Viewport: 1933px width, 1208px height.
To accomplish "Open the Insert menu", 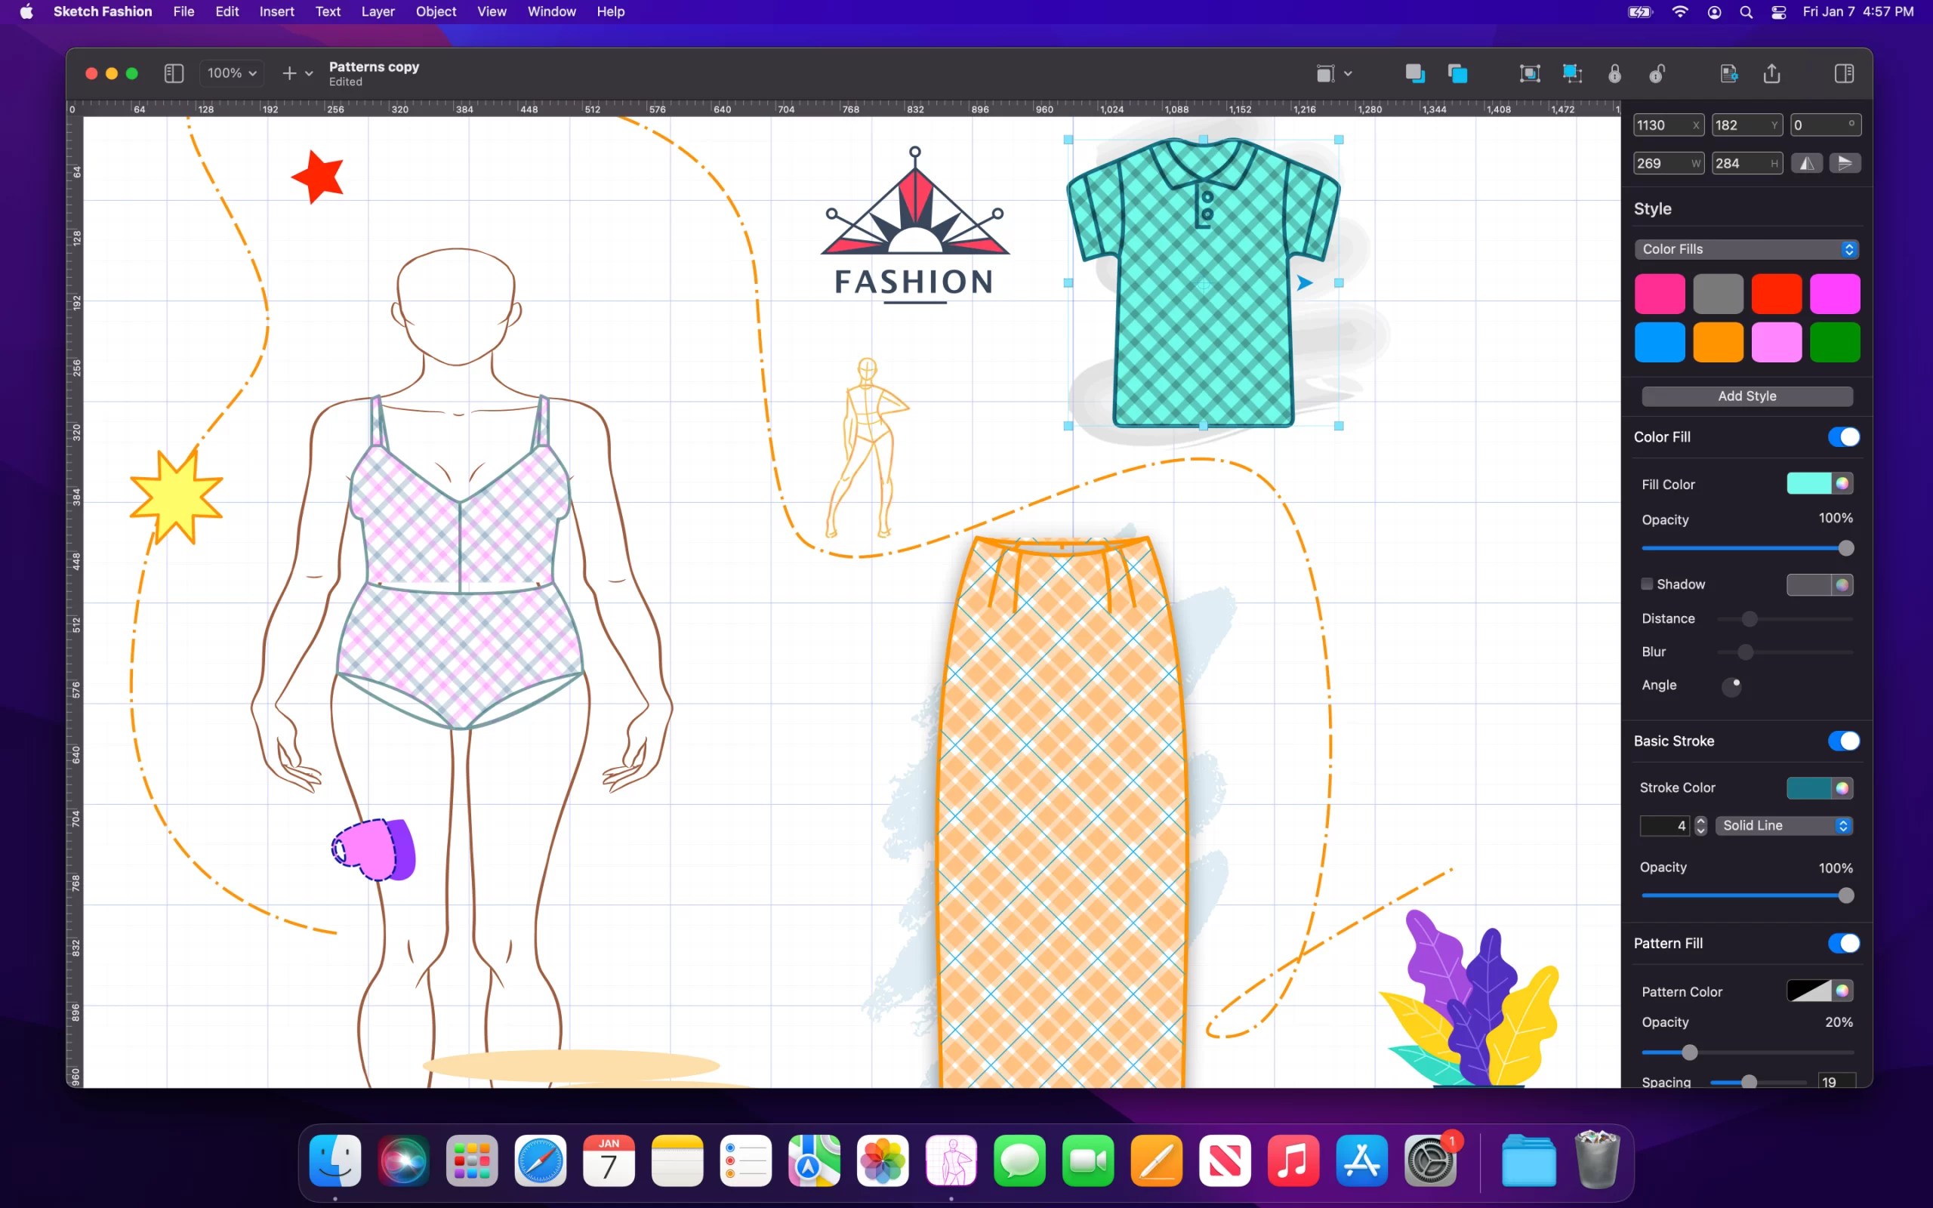I will (x=276, y=11).
